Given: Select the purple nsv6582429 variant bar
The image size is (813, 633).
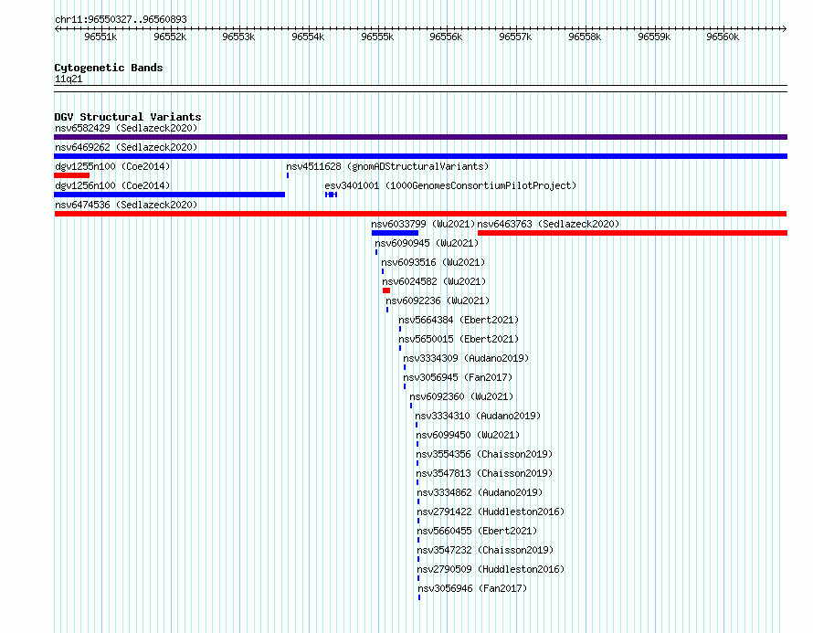Looking at the screenshot, I should [420, 137].
